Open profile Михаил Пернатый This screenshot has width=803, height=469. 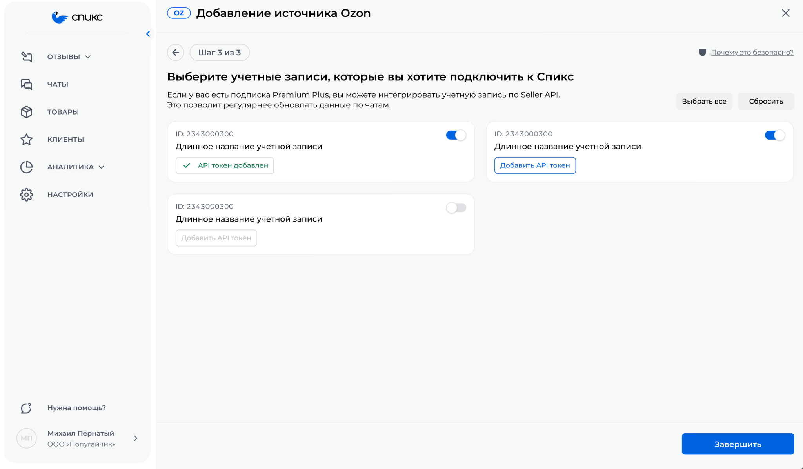[81, 433]
